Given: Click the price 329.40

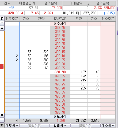Looking at the screenshot, I should point(60,32).
